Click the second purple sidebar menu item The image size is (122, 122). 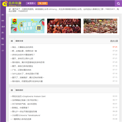(3, 21)
